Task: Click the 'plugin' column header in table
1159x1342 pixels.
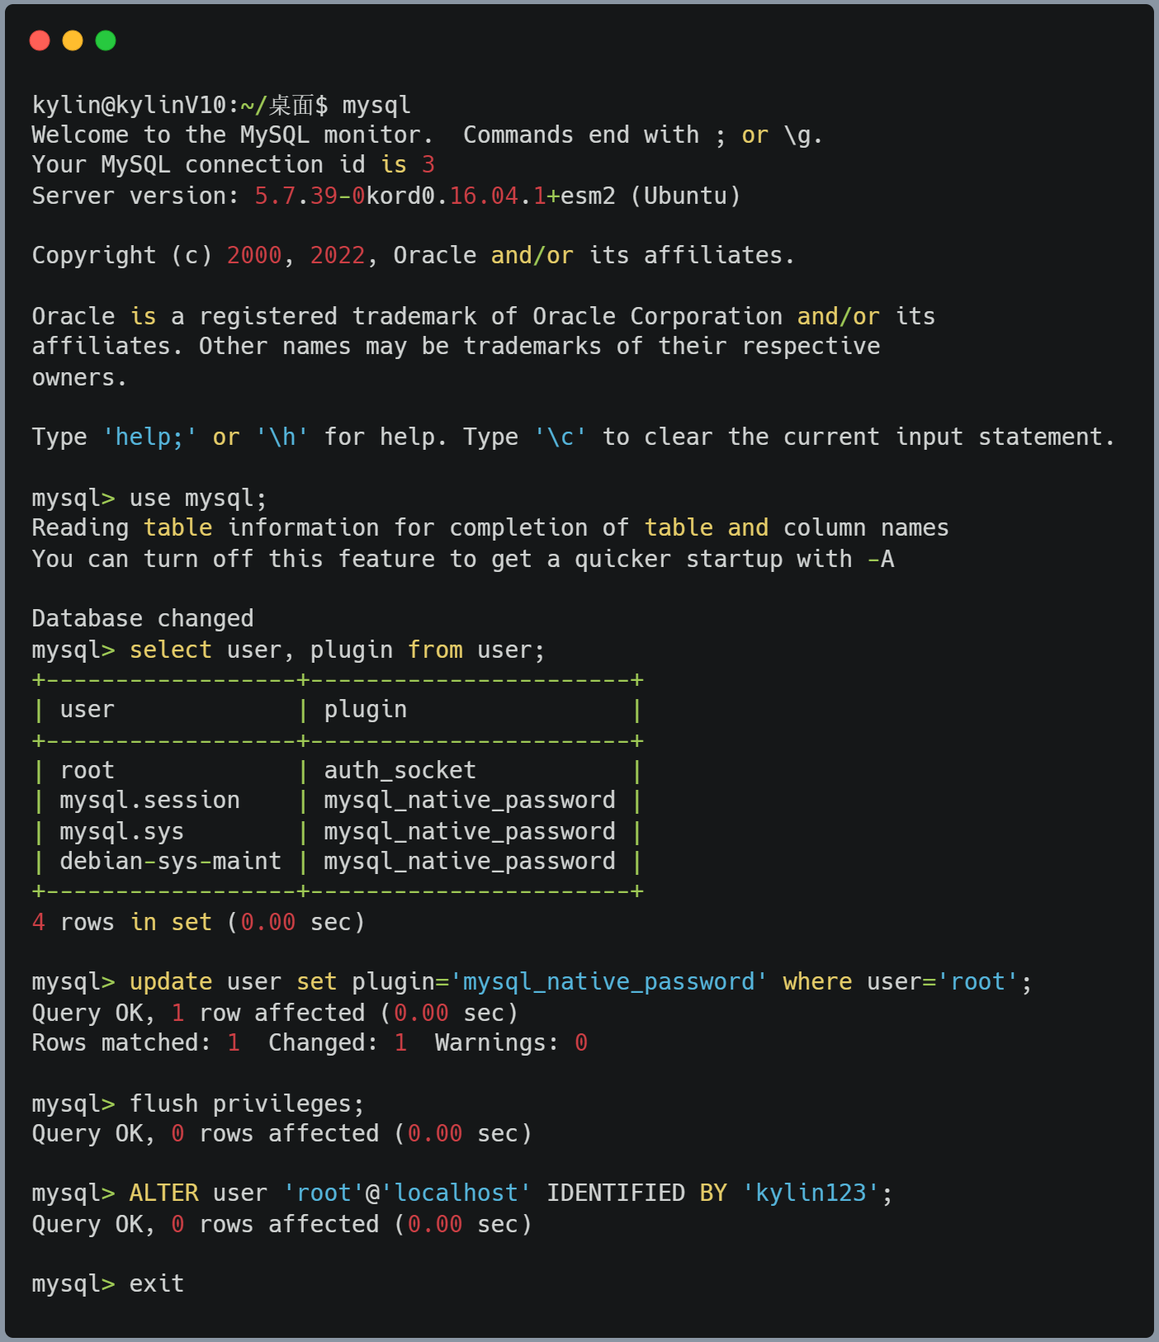Action: coord(365,709)
